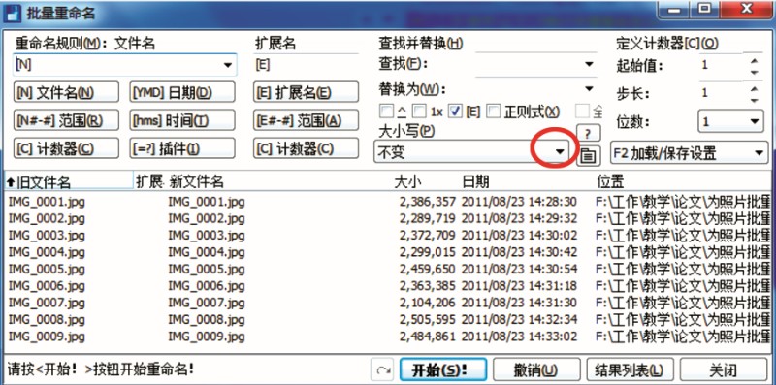Uncheck the [E] checkbox in find options
The width and height of the screenshot is (776, 385).
click(456, 112)
